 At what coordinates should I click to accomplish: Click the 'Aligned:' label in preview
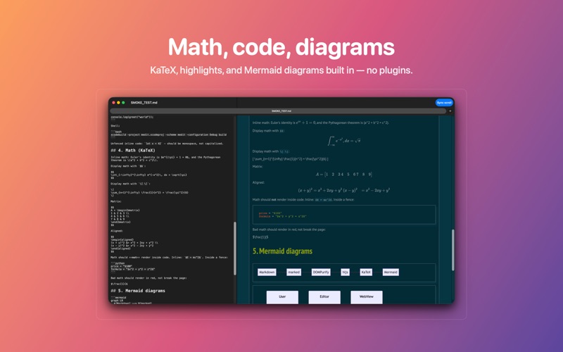(258, 182)
